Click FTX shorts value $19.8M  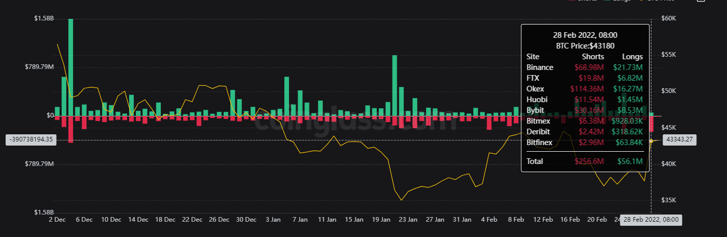(x=590, y=78)
